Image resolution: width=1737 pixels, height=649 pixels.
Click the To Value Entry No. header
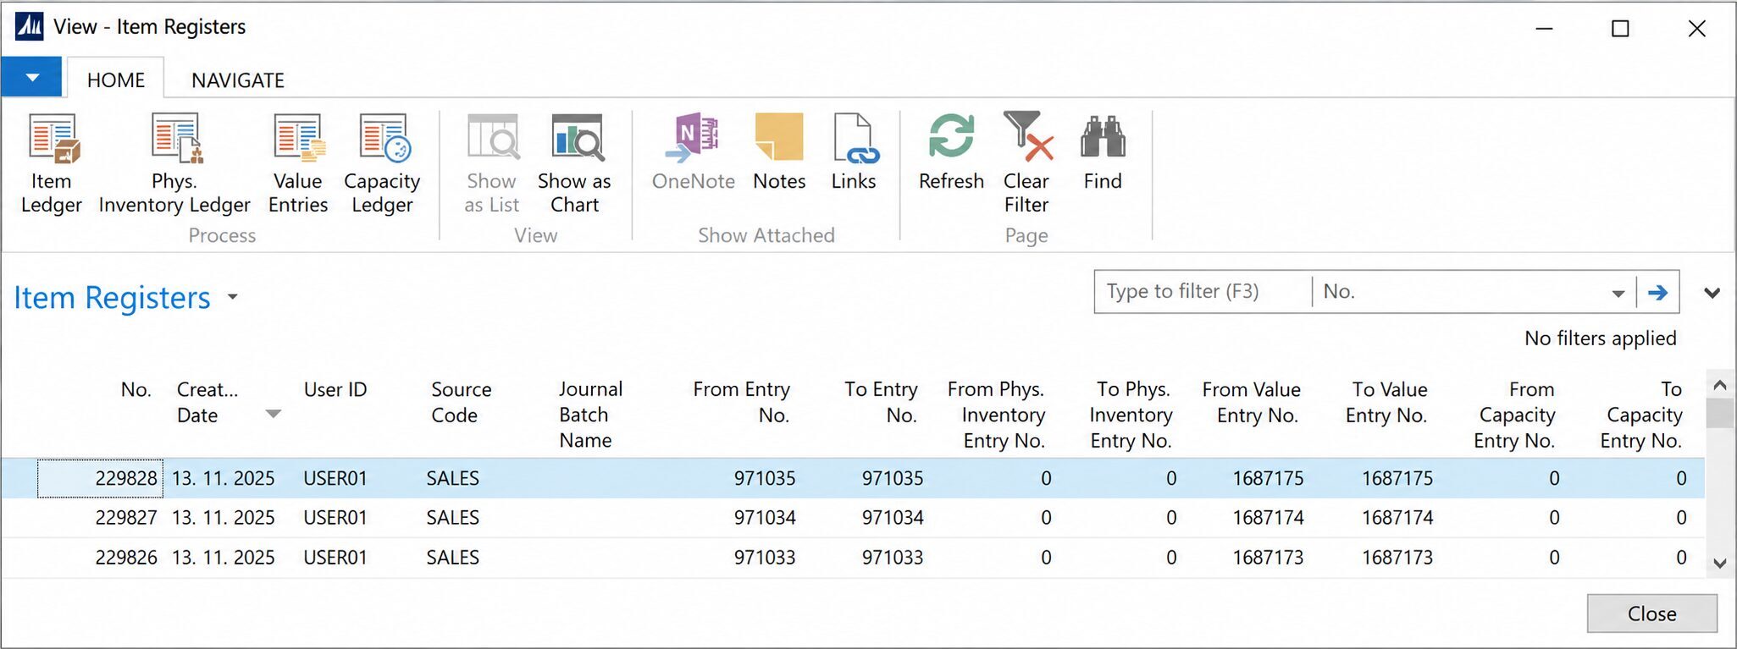[x=1386, y=402]
